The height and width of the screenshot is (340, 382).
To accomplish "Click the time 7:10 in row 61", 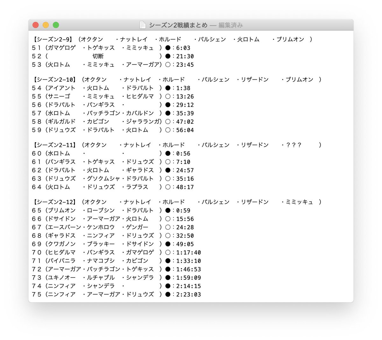I will click(x=183, y=162).
